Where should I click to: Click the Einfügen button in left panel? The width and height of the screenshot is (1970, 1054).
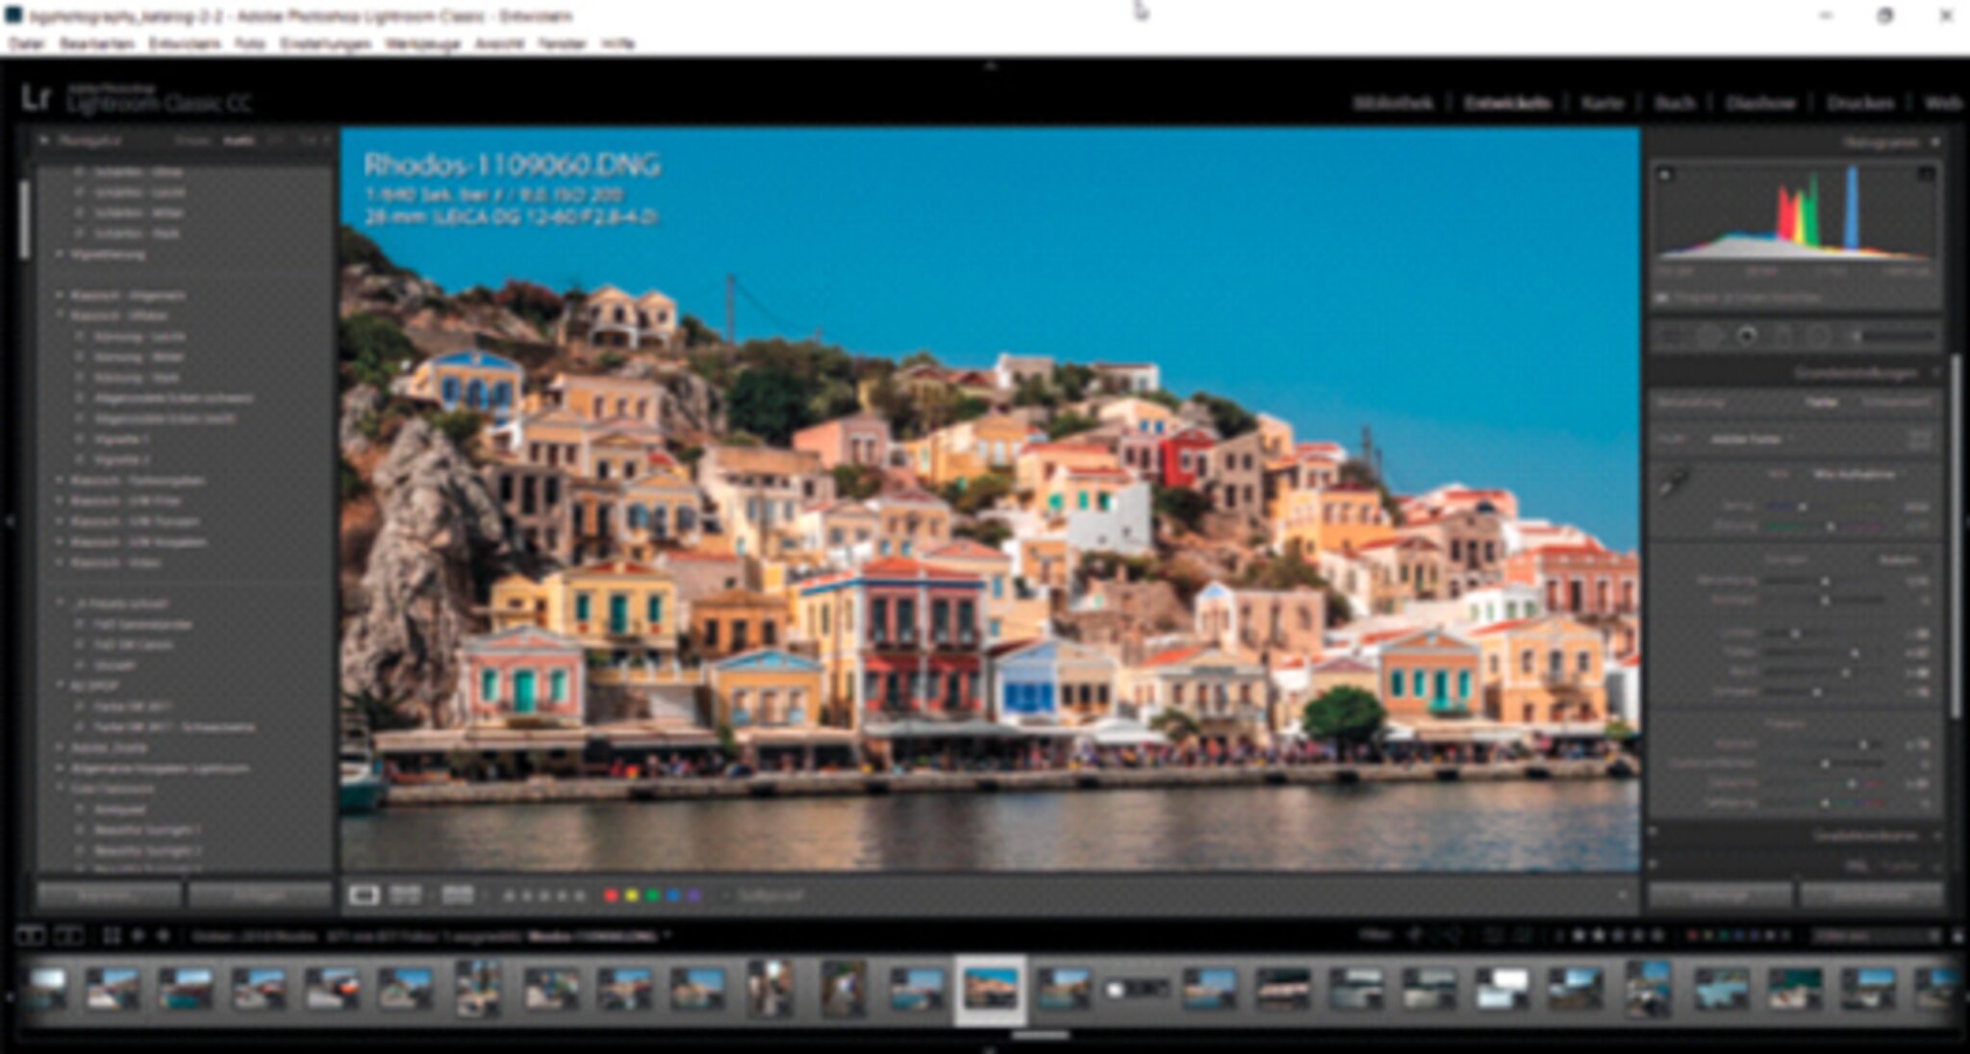click(260, 895)
